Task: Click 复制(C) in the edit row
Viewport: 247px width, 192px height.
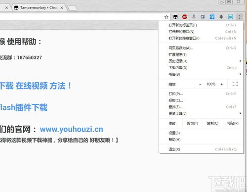Action: (212, 123)
